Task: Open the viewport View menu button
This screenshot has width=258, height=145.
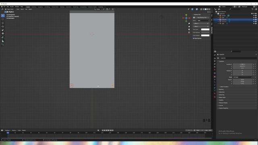Action: [18, 9]
